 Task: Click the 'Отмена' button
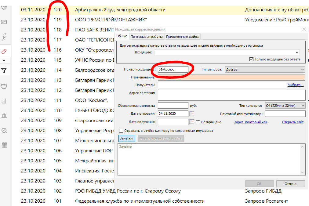290,184
